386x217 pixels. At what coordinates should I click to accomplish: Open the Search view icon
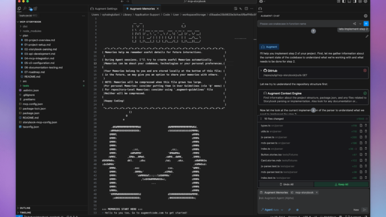25,9
